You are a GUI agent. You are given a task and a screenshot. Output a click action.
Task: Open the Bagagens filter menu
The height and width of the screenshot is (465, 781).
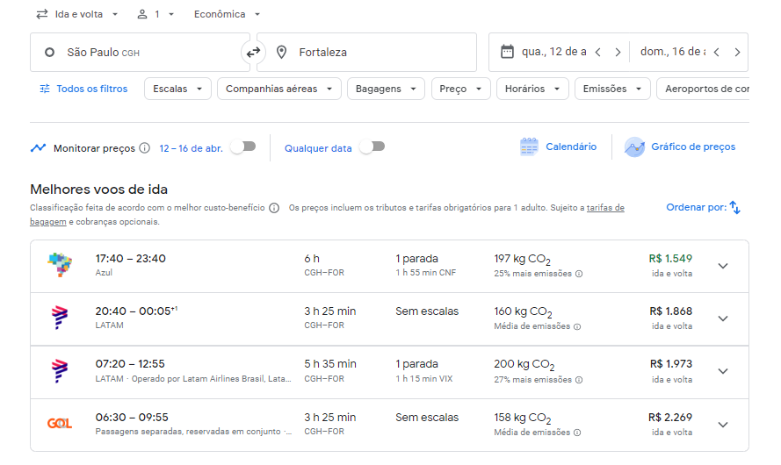pyautogui.click(x=386, y=89)
